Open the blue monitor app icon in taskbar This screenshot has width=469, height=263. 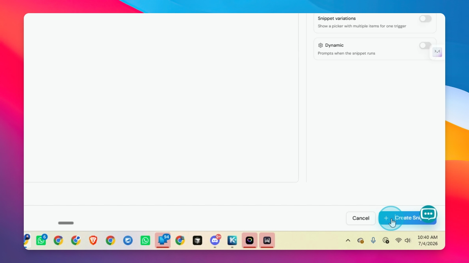point(128,240)
